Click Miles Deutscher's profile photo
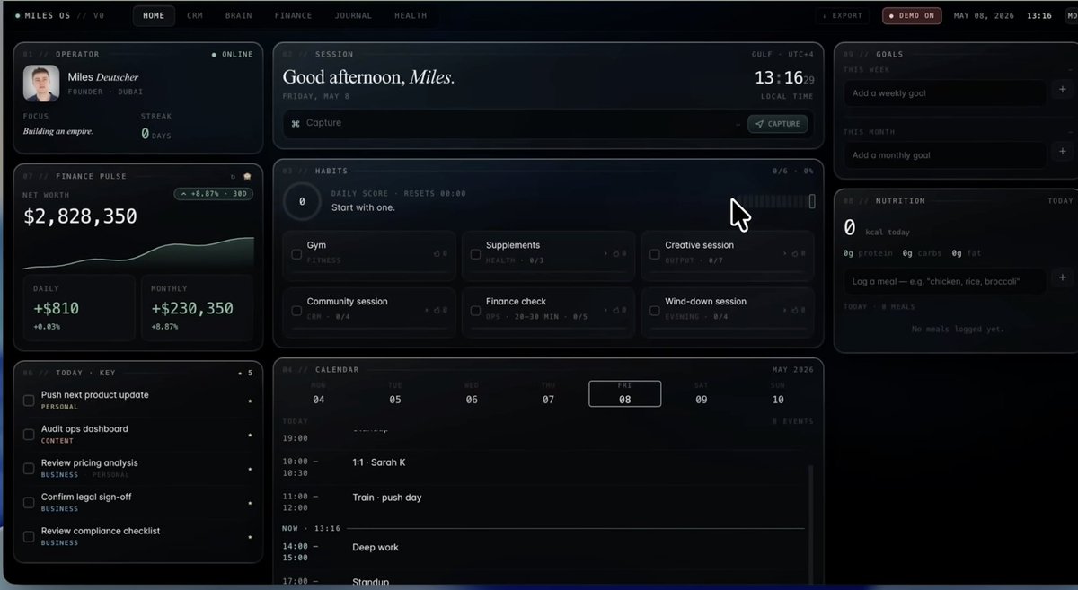The image size is (1078, 590). tap(41, 84)
